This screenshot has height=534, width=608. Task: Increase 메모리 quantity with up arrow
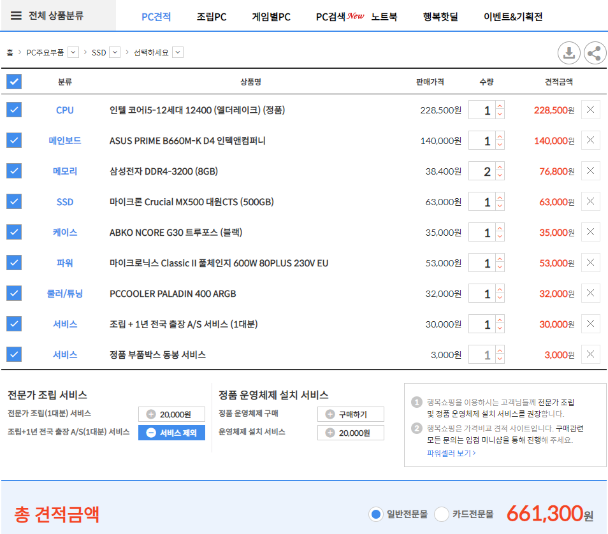click(500, 167)
